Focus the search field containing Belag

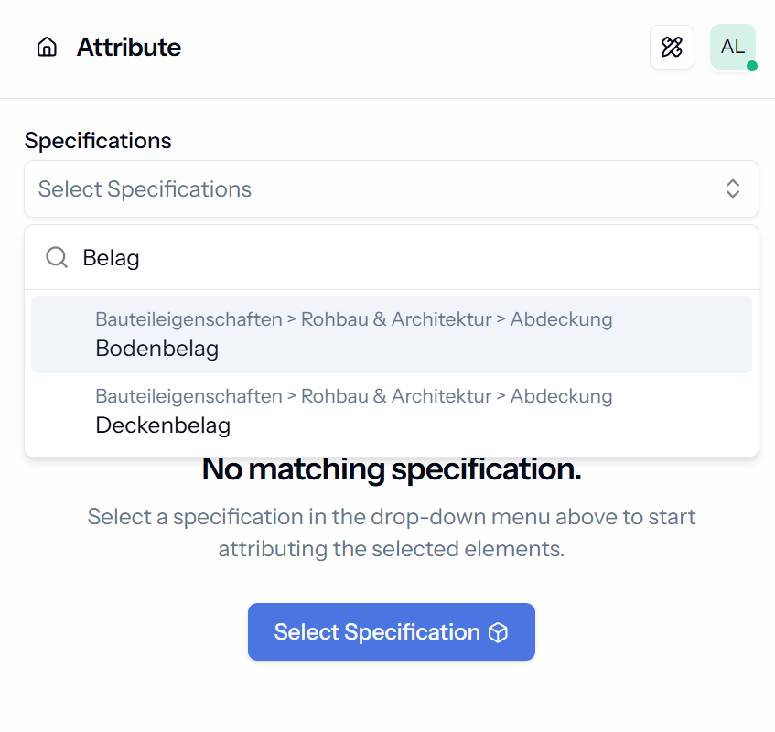pos(392,257)
